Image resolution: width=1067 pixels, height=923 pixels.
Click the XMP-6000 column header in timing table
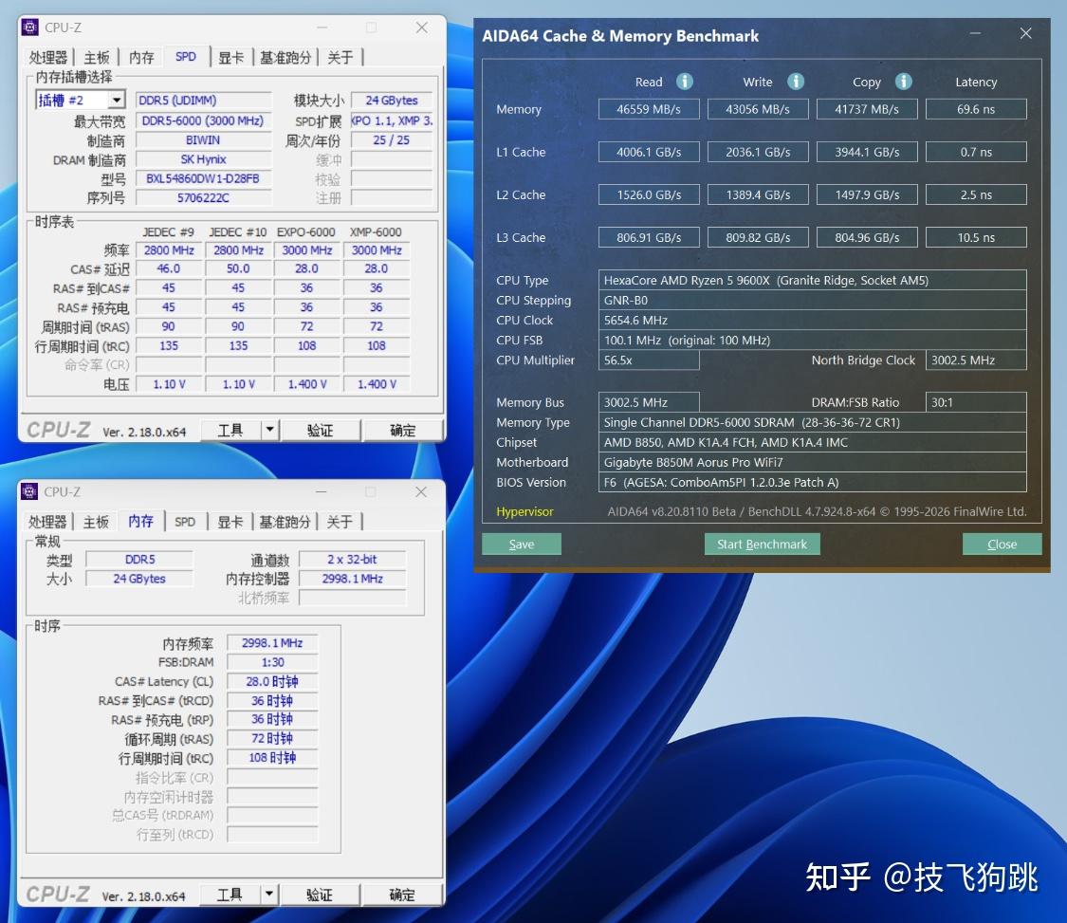pos(376,232)
